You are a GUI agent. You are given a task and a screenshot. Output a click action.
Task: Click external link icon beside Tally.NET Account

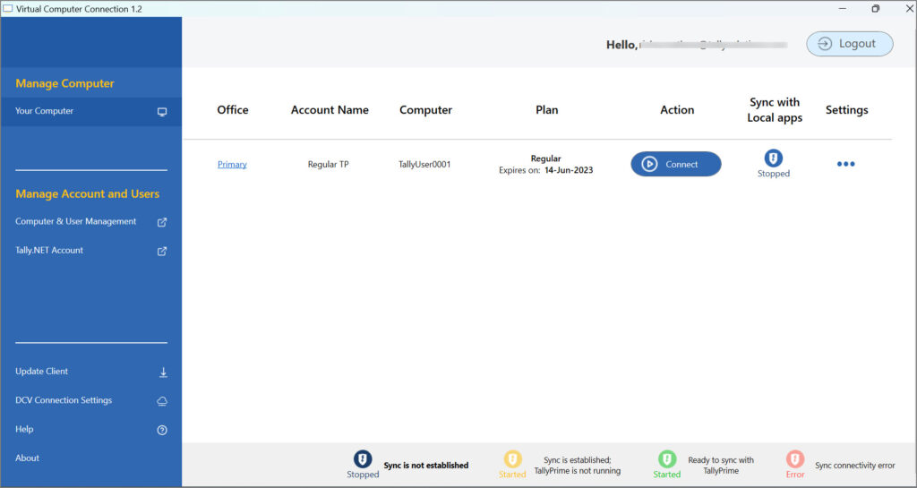[162, 252]
